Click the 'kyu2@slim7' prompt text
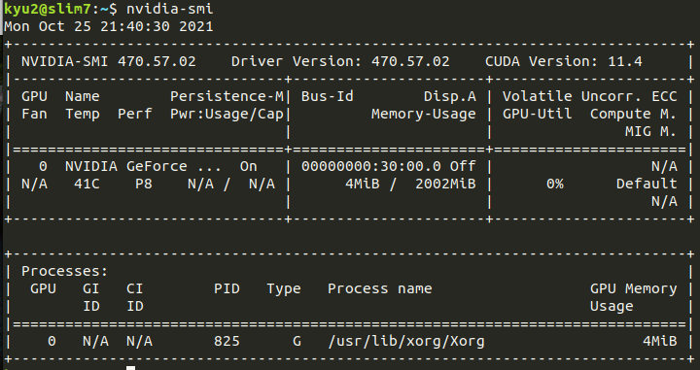 48,9
